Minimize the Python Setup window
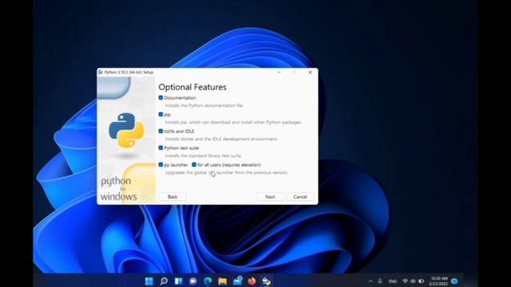The height and width of the screenshot is (287, 511). click(279, 73)
